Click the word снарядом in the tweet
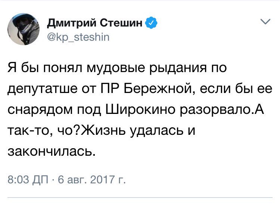The height and width of the screenshot is (205, 280). [x=40, y=110]
